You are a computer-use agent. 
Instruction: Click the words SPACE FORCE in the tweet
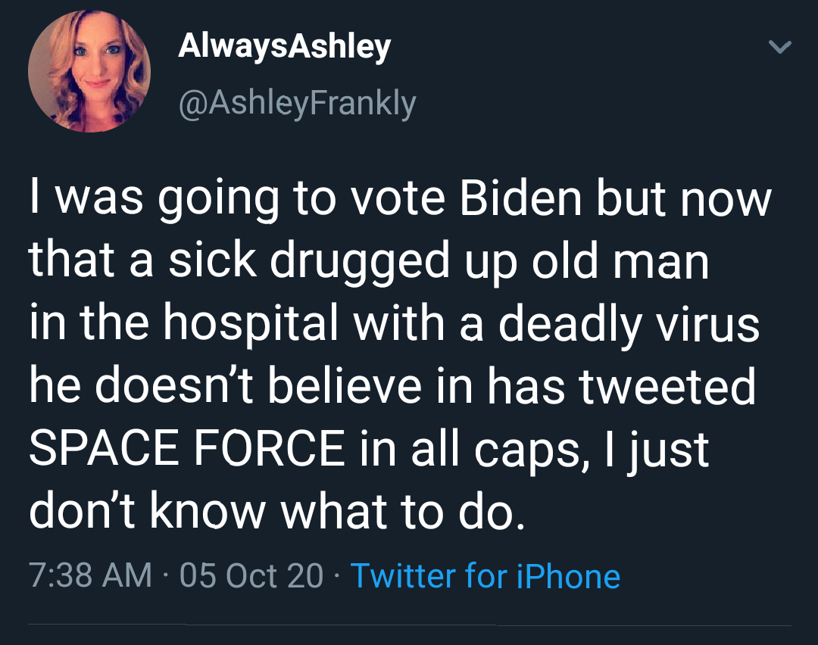pos(186,448)
